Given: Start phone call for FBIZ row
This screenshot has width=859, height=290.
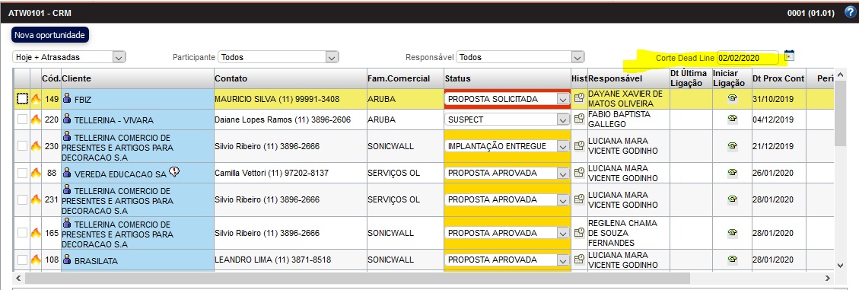Looking at the screenshot, I should point(732,99).
